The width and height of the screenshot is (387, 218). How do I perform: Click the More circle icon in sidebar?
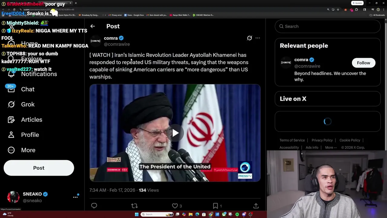11,150
